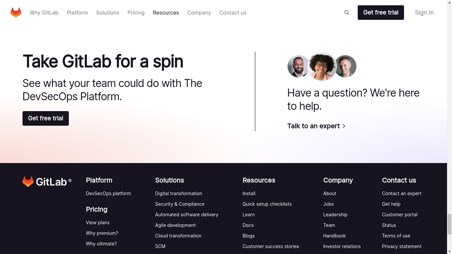Open the Resources navigation menu
452x254 pixels.
tap(166, 13)
